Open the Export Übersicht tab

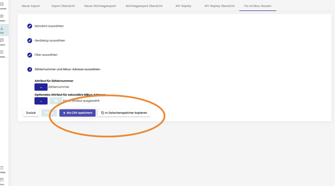63,6
